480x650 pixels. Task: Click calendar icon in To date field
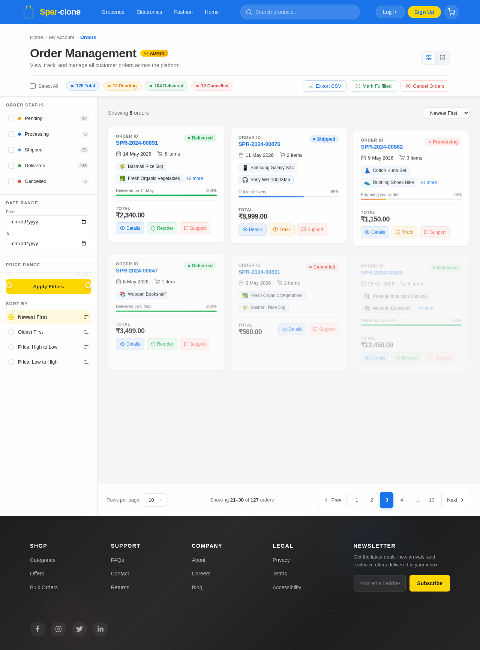[84, 244]
